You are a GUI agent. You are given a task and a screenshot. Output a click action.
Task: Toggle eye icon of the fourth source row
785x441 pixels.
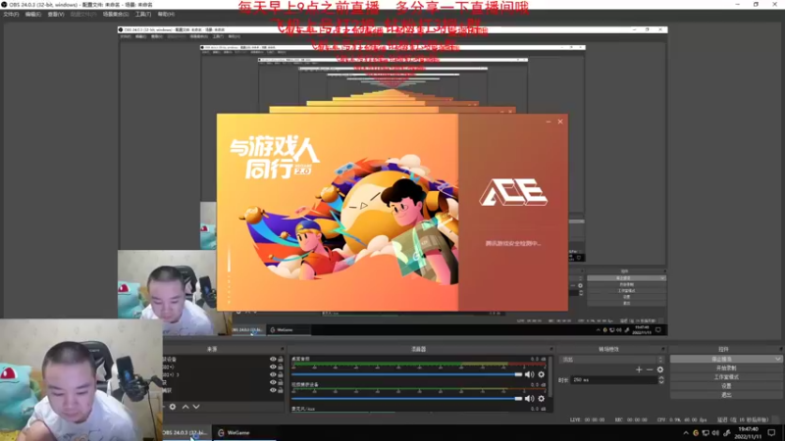[x=273, y=382]
